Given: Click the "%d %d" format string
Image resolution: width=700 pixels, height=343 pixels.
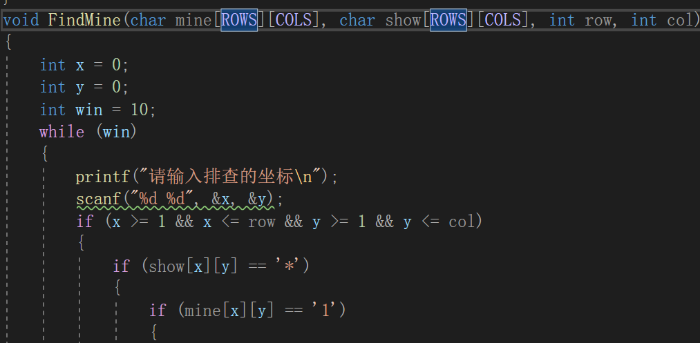Looking at the screenshot, I should (x=162, y=199).
